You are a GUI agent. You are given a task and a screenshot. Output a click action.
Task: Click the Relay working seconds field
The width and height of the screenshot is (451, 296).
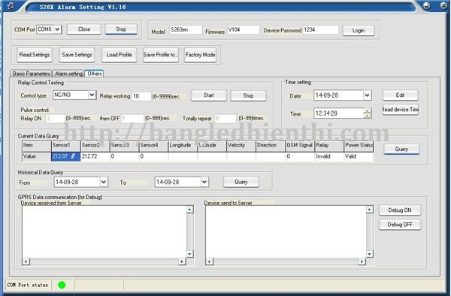click(141, 96)
